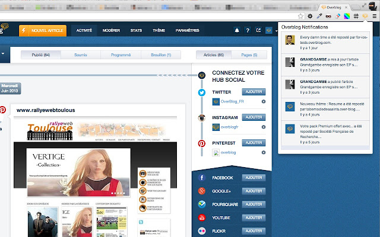Open settings gear for overblog Pinterest account

tap(264, 152)
